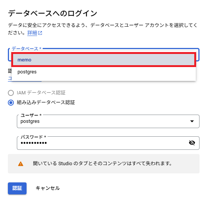Click the キャンセル button
Viewport: 207px width, 203px height.
point(48,188)
